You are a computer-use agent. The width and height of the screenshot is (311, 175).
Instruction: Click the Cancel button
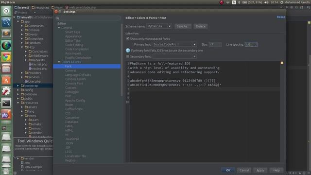[244, 170]
